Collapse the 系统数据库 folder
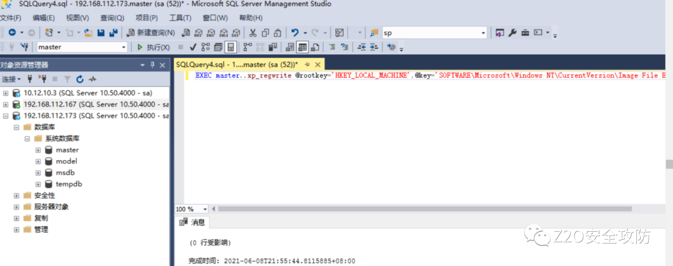The image size is (673, 266). 27,138
